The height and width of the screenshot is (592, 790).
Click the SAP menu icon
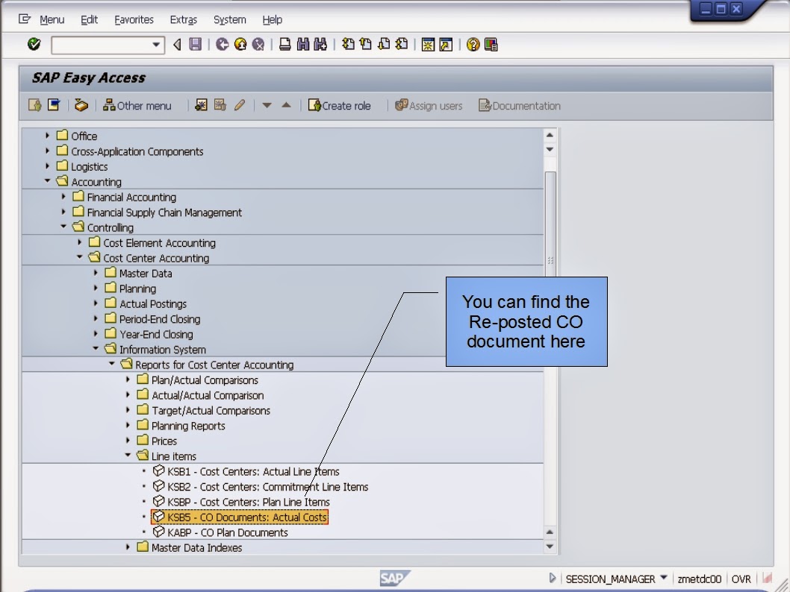click(x=54, y=105)
